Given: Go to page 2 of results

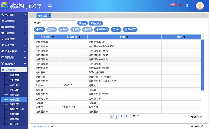Looking at the screenshot, I should pos(116,116).
